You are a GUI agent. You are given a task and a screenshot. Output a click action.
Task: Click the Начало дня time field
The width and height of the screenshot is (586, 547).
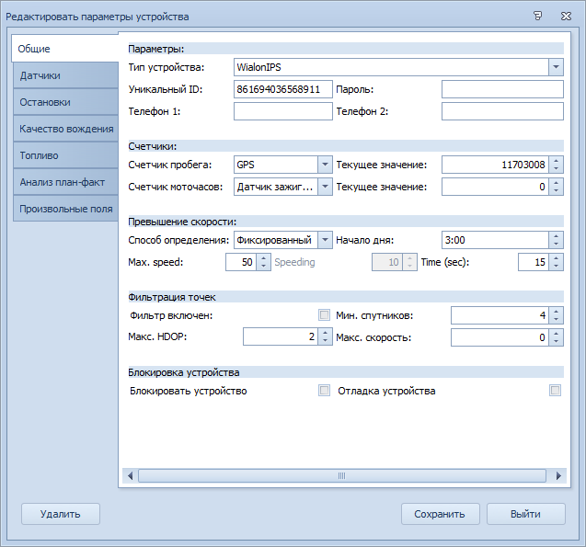point(495,240)
